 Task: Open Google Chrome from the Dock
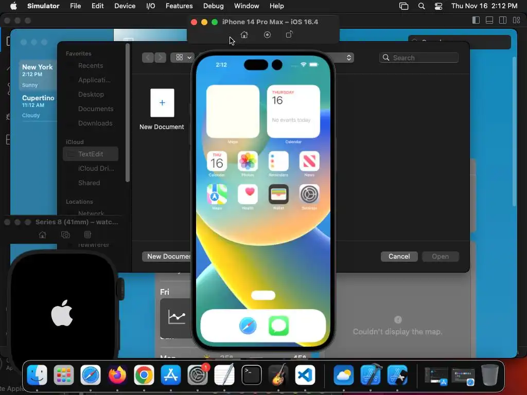tap(144, 375)
